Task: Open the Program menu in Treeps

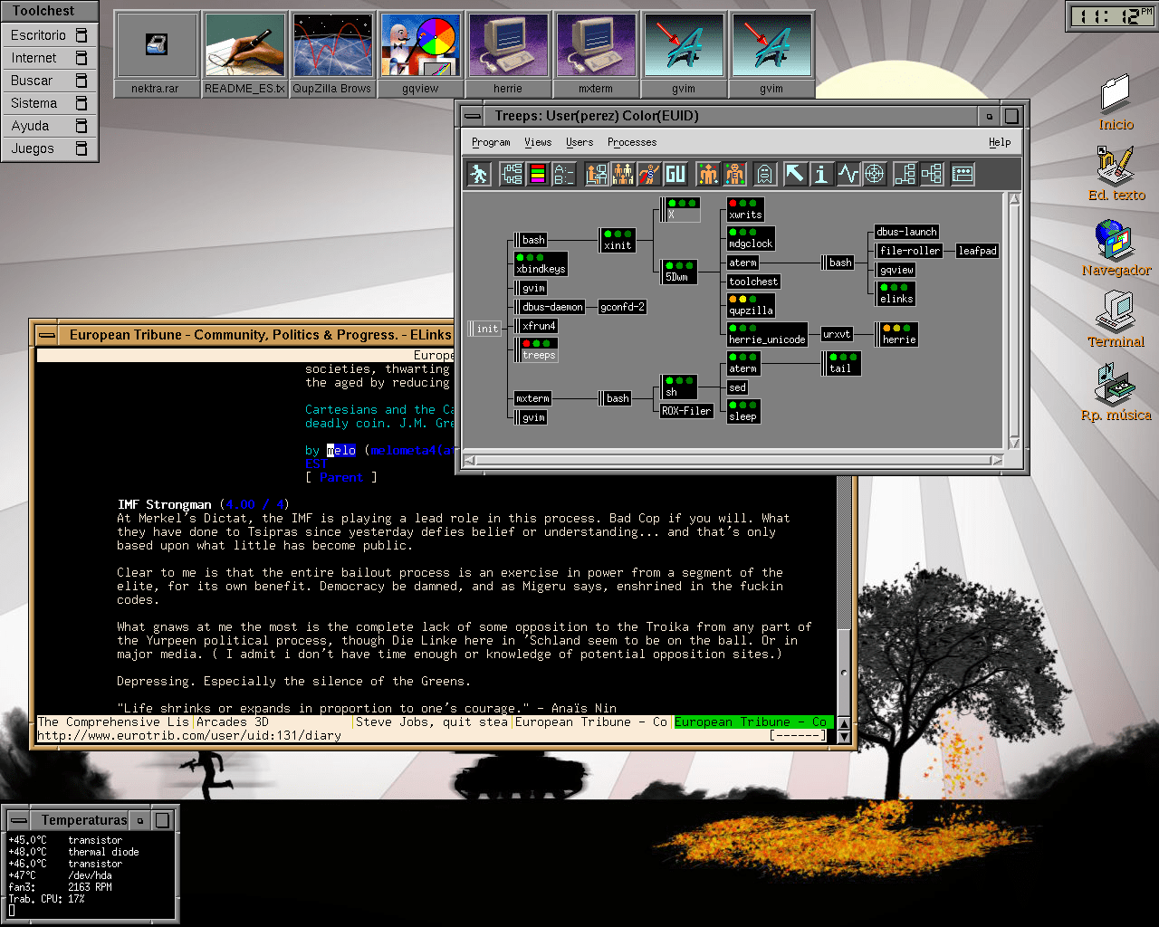Action: pos(491,142)
